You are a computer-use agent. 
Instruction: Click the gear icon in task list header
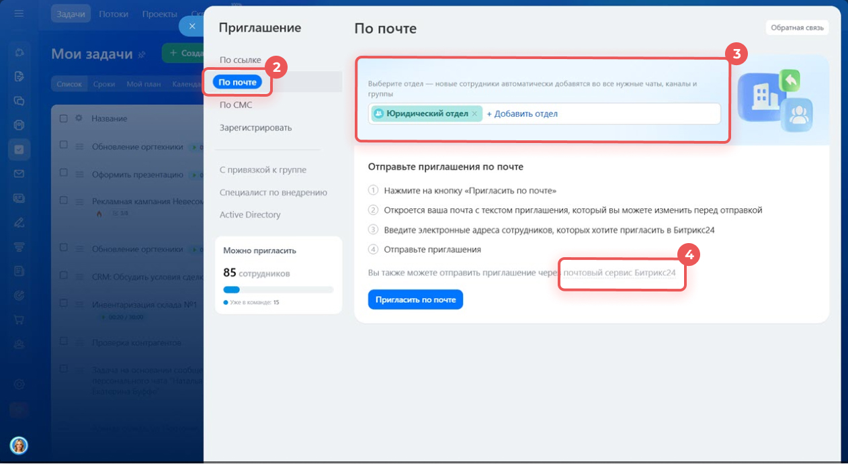[x=79, y=118]
